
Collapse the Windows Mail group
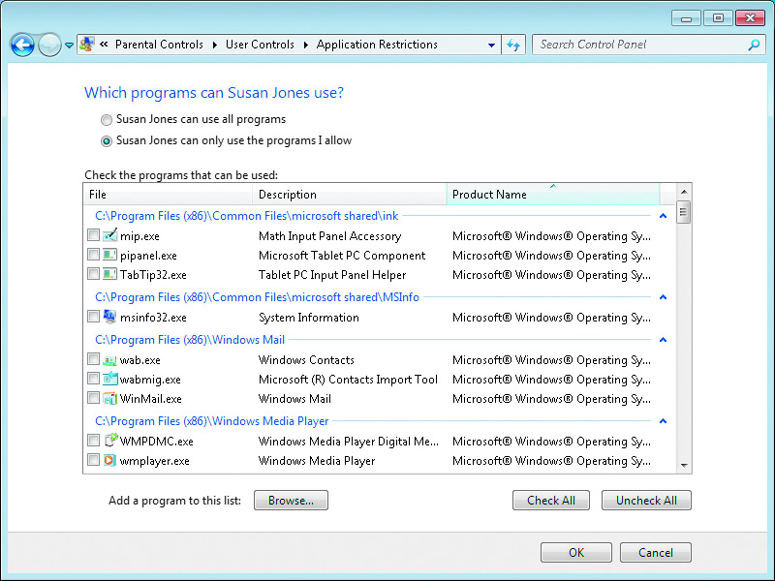click(x=663, y=340)
